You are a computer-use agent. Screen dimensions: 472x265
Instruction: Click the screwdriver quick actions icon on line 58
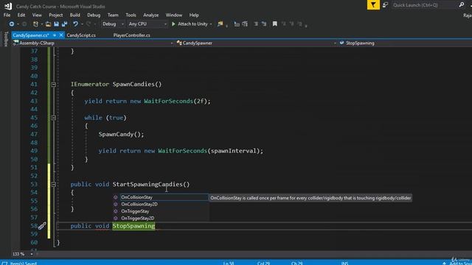pos(42,226)
